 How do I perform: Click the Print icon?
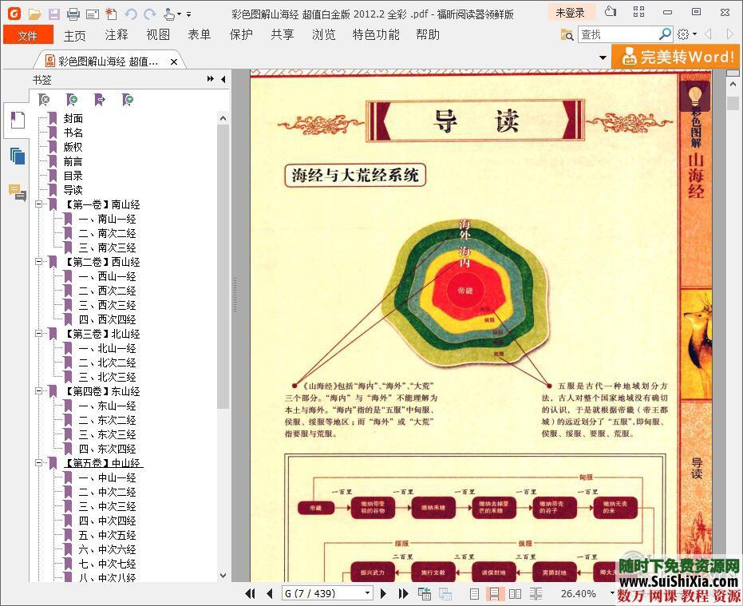73,14
